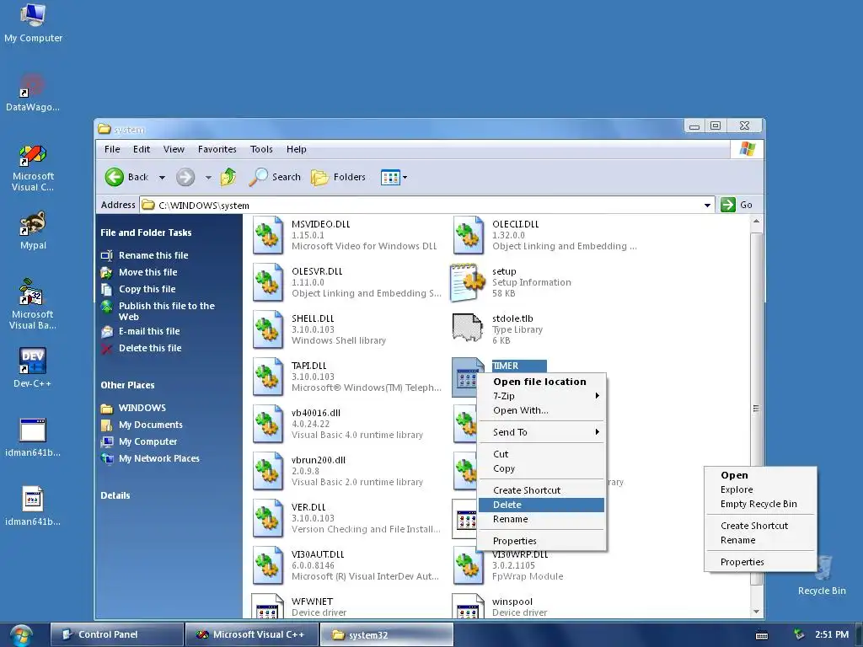Click the file list scrollbar down arrow
This screenshot has width=863, height=647.
pyautogui.click(x=756, y=612)
